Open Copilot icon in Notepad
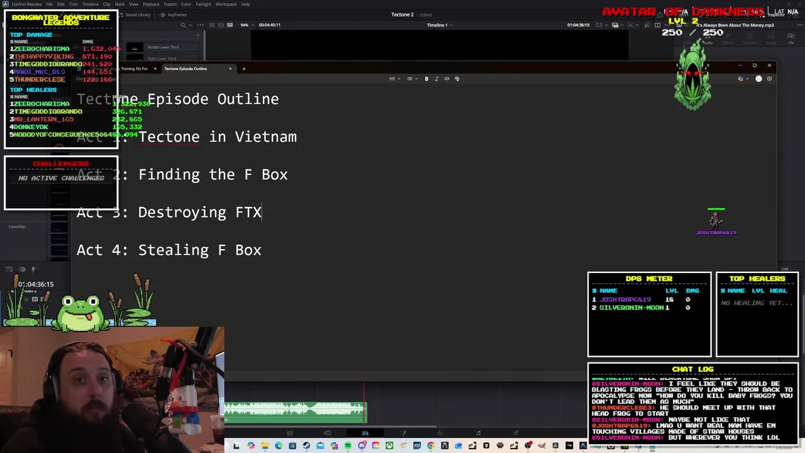 (x=741, y=79)
